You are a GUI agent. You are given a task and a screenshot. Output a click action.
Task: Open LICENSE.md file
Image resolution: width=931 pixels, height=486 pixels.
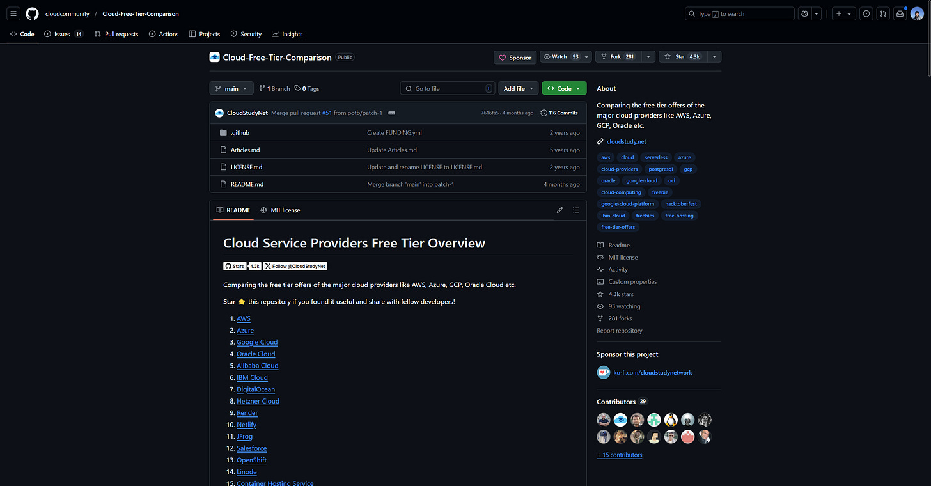[x=246, y=167]
